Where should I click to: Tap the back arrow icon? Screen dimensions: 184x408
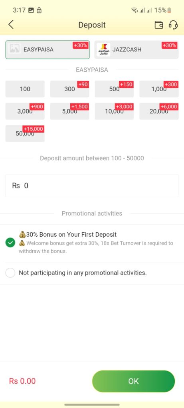click(x=11, y=25)
